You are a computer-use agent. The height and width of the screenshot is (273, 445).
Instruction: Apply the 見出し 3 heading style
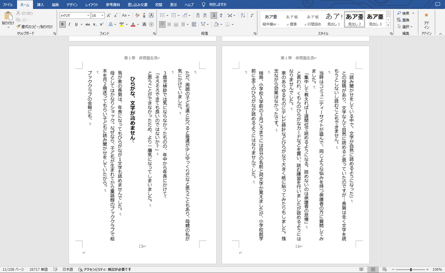(x=375, y=19)
